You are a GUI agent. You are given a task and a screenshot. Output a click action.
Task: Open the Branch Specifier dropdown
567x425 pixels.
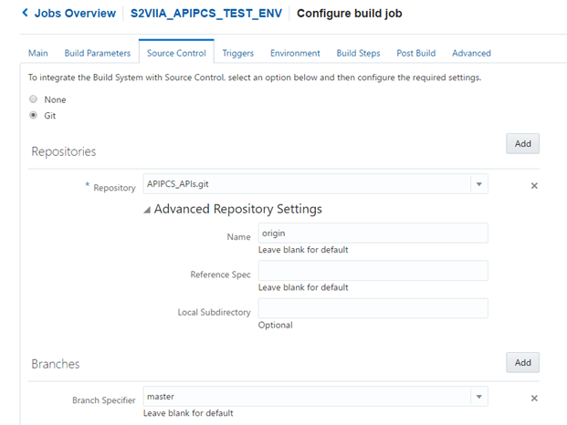tap(478, 397)
